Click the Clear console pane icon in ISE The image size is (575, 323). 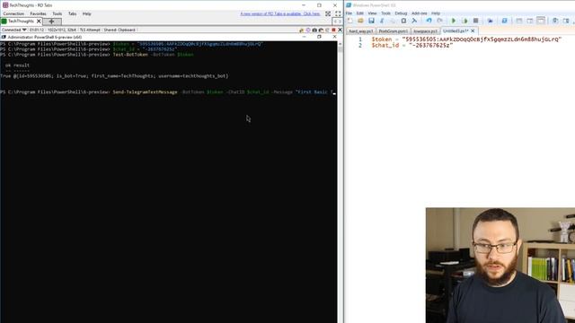pos(414,21)
